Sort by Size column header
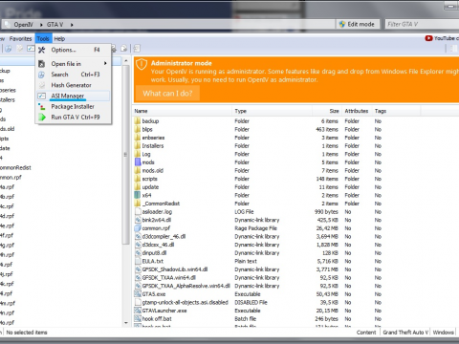The height and width of the screenshot is (344, 459). tap(327, 111)
